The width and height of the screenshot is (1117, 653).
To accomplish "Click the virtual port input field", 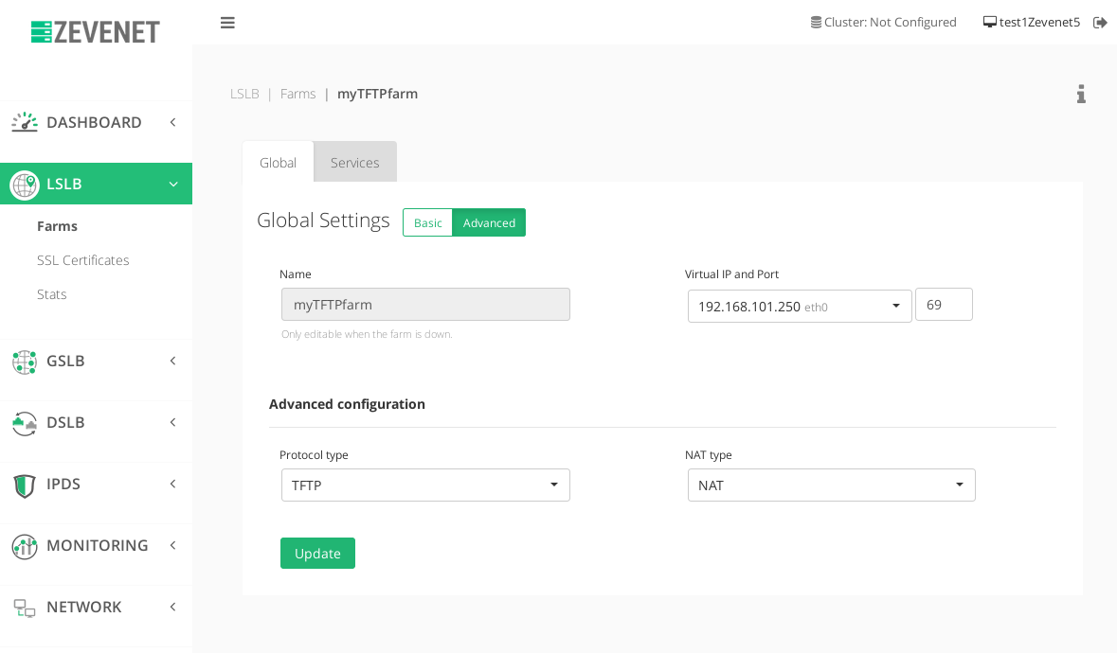I will pos(943,305).
